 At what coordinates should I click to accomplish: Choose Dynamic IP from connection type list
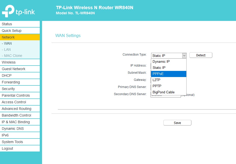(169, 61)
